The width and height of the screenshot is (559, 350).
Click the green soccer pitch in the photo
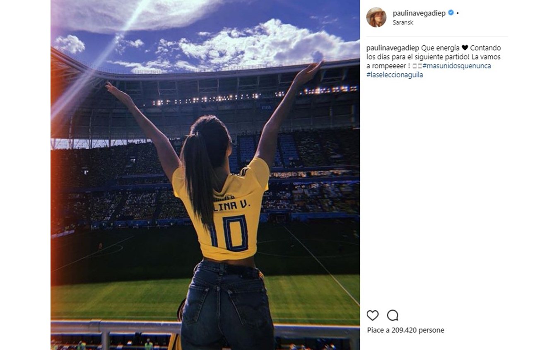click(124, 296)
